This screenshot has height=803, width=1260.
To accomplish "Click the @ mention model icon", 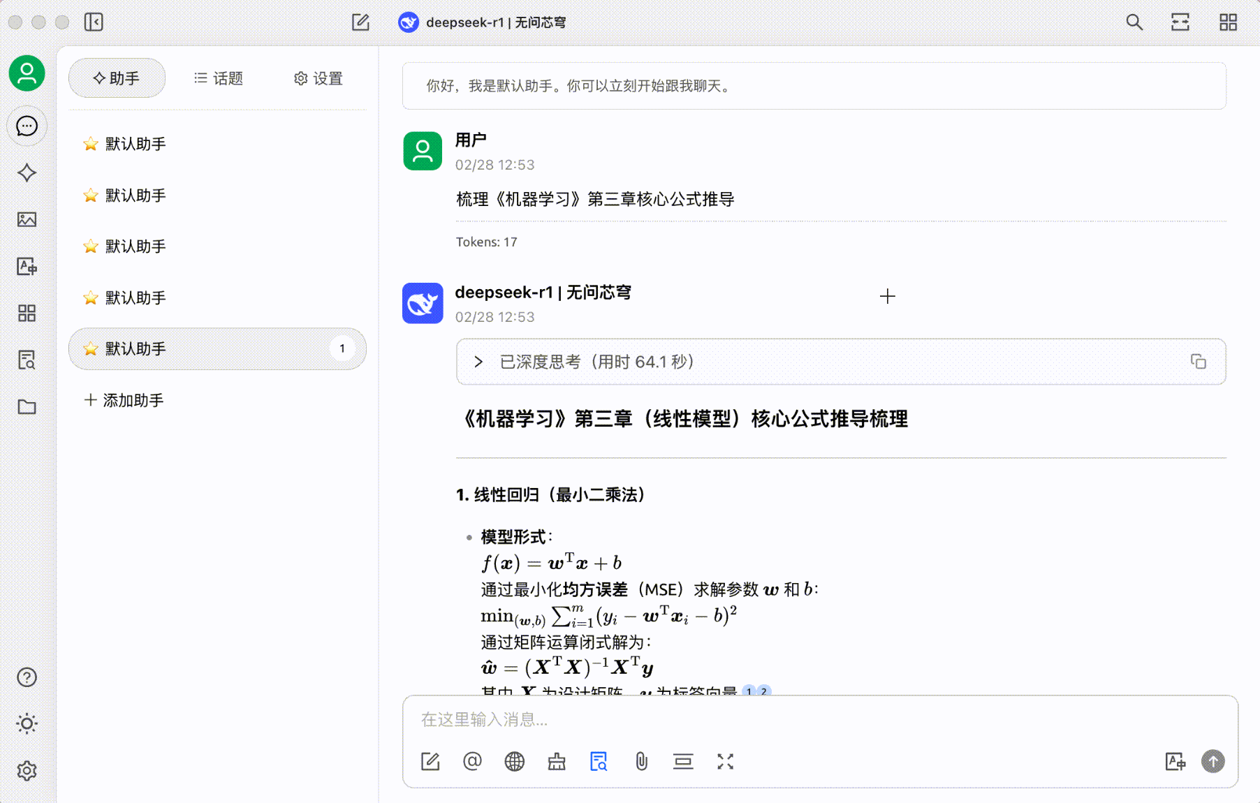I will [472, 761].
